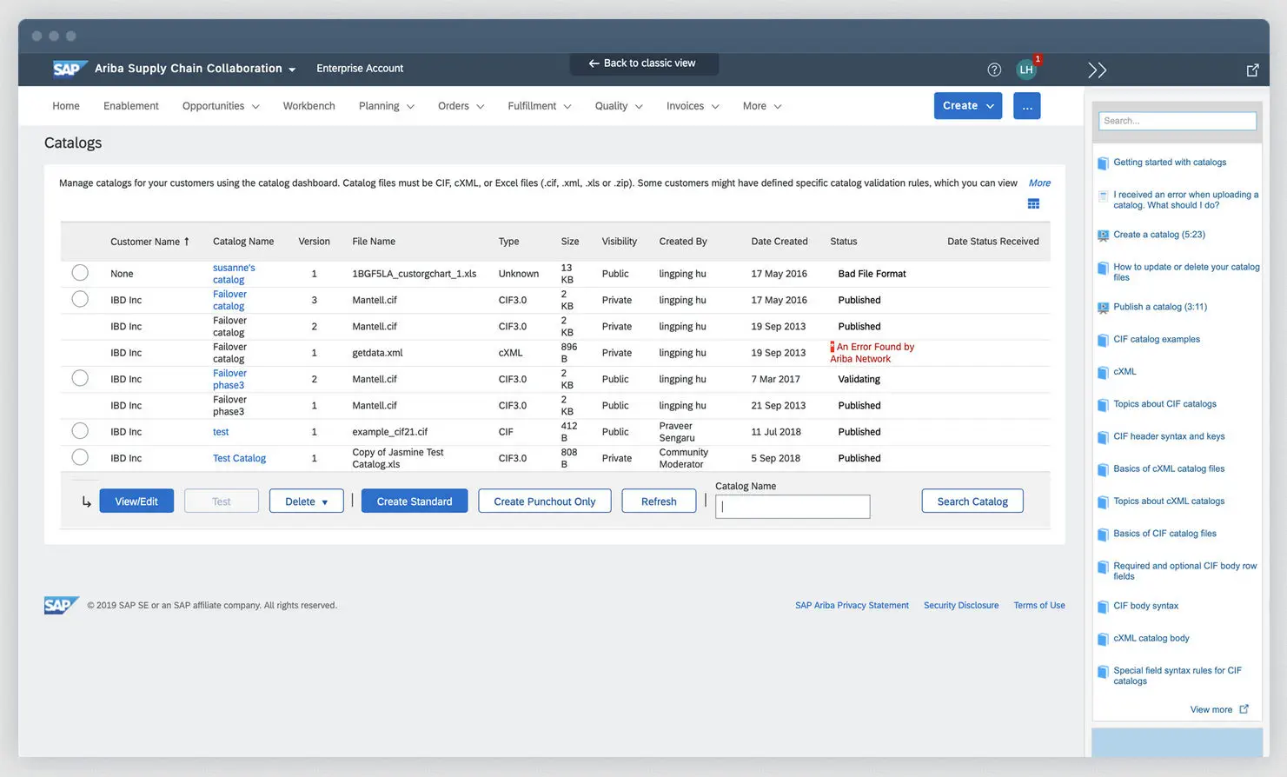Screen dimensions: 1287x777
Task: Click the SAP logo in header
Action: pos(67,69)
